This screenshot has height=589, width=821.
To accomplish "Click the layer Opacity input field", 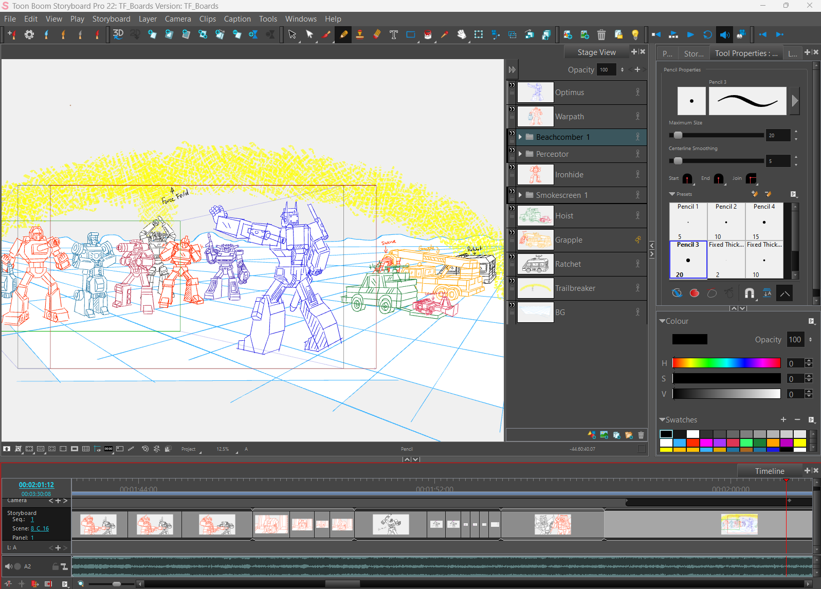I will pyautogui.click(x=606, y=69).
